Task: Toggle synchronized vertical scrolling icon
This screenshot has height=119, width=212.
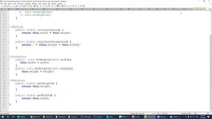Action: point(46,6)
